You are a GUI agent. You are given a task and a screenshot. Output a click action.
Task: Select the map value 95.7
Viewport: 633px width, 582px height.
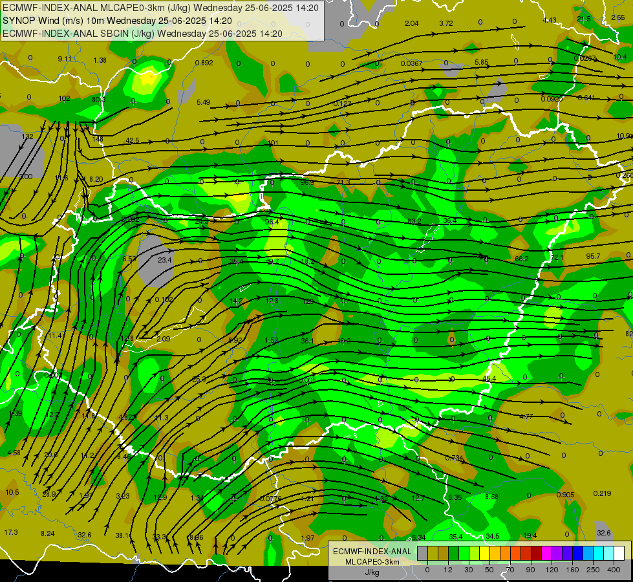pyautogui.click(x=593, y=256)
